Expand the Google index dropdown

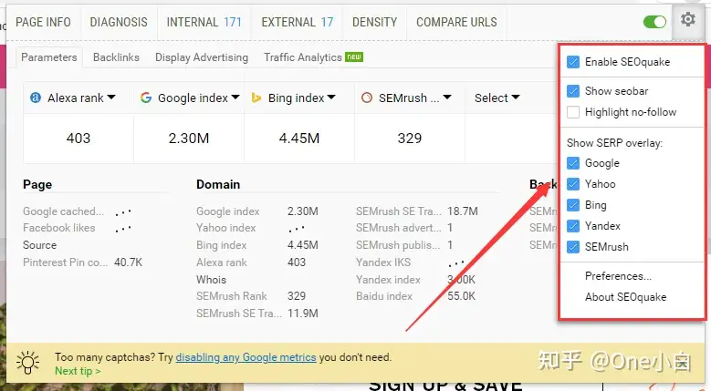click(x=235, y=98)
